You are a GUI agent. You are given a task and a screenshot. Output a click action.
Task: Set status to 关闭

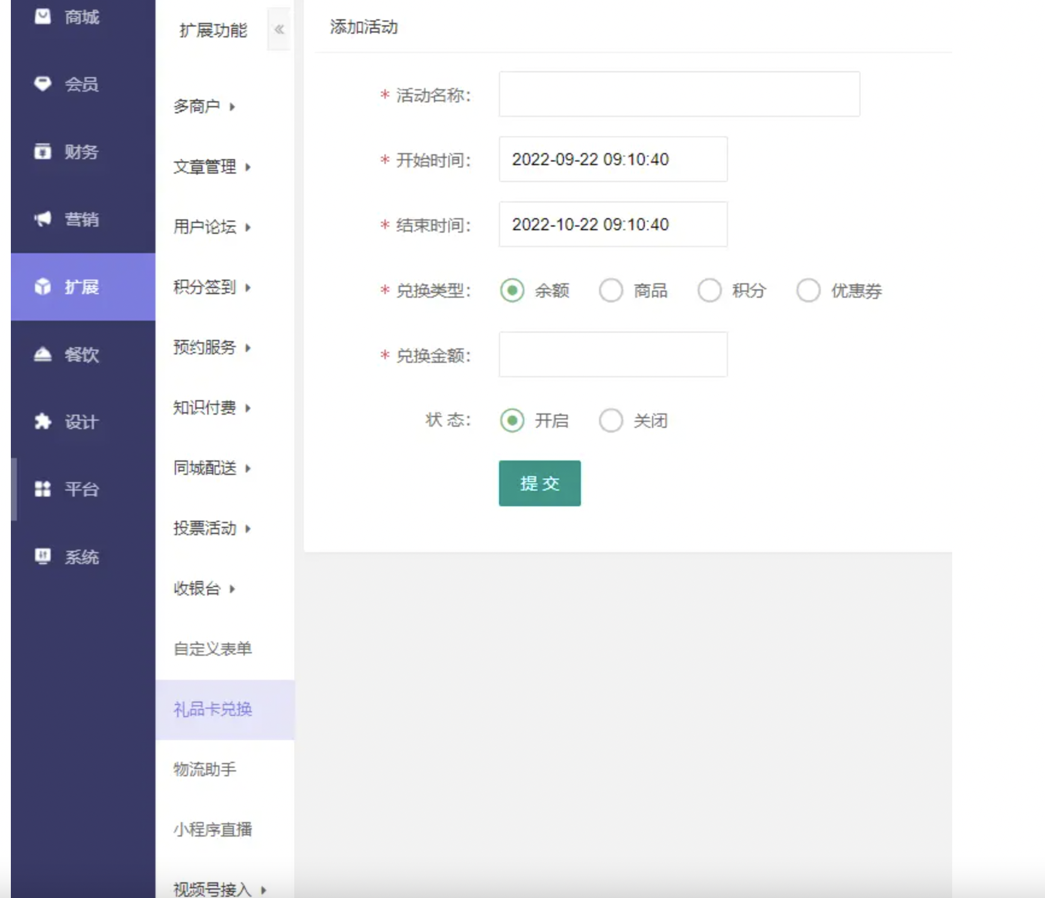611,421
